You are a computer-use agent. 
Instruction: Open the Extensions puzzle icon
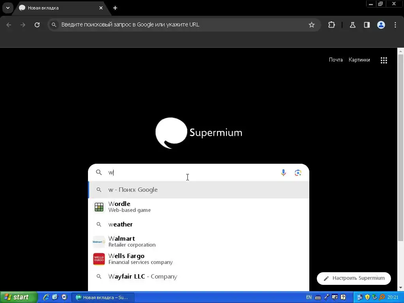(x=331, y=25)
